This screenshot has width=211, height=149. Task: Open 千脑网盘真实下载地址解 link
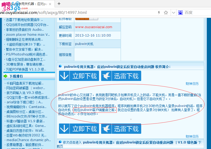25,84
